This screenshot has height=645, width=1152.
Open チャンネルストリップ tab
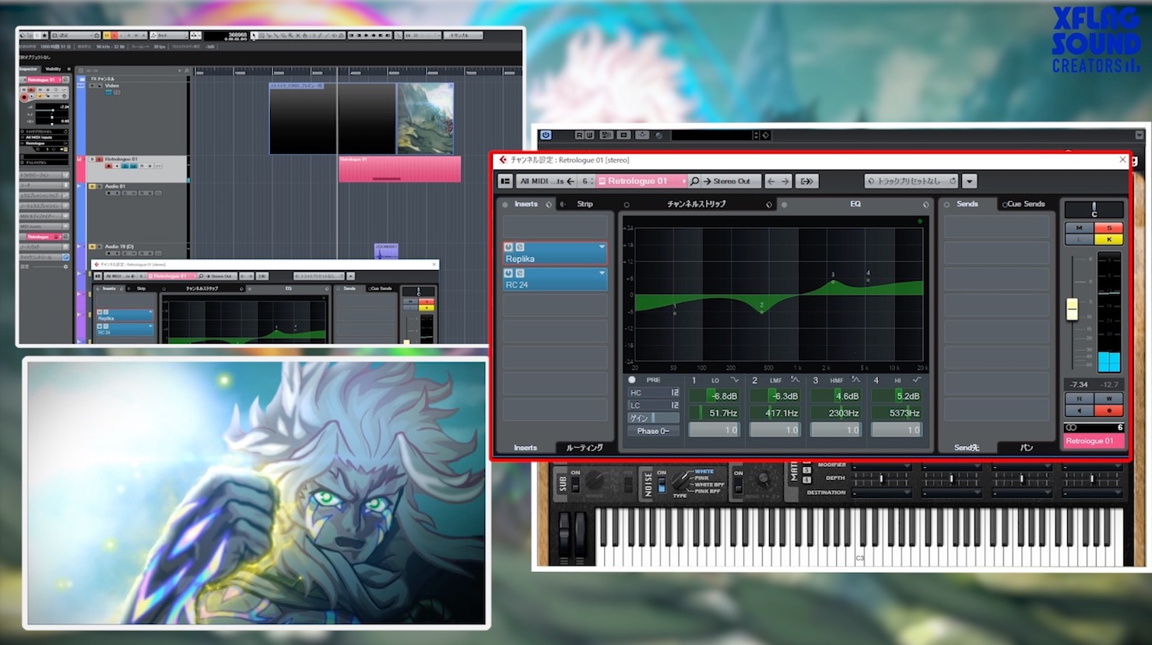696,205
